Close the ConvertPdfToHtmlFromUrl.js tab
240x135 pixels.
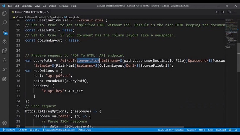pyautogui.click(x=48, y=12)
